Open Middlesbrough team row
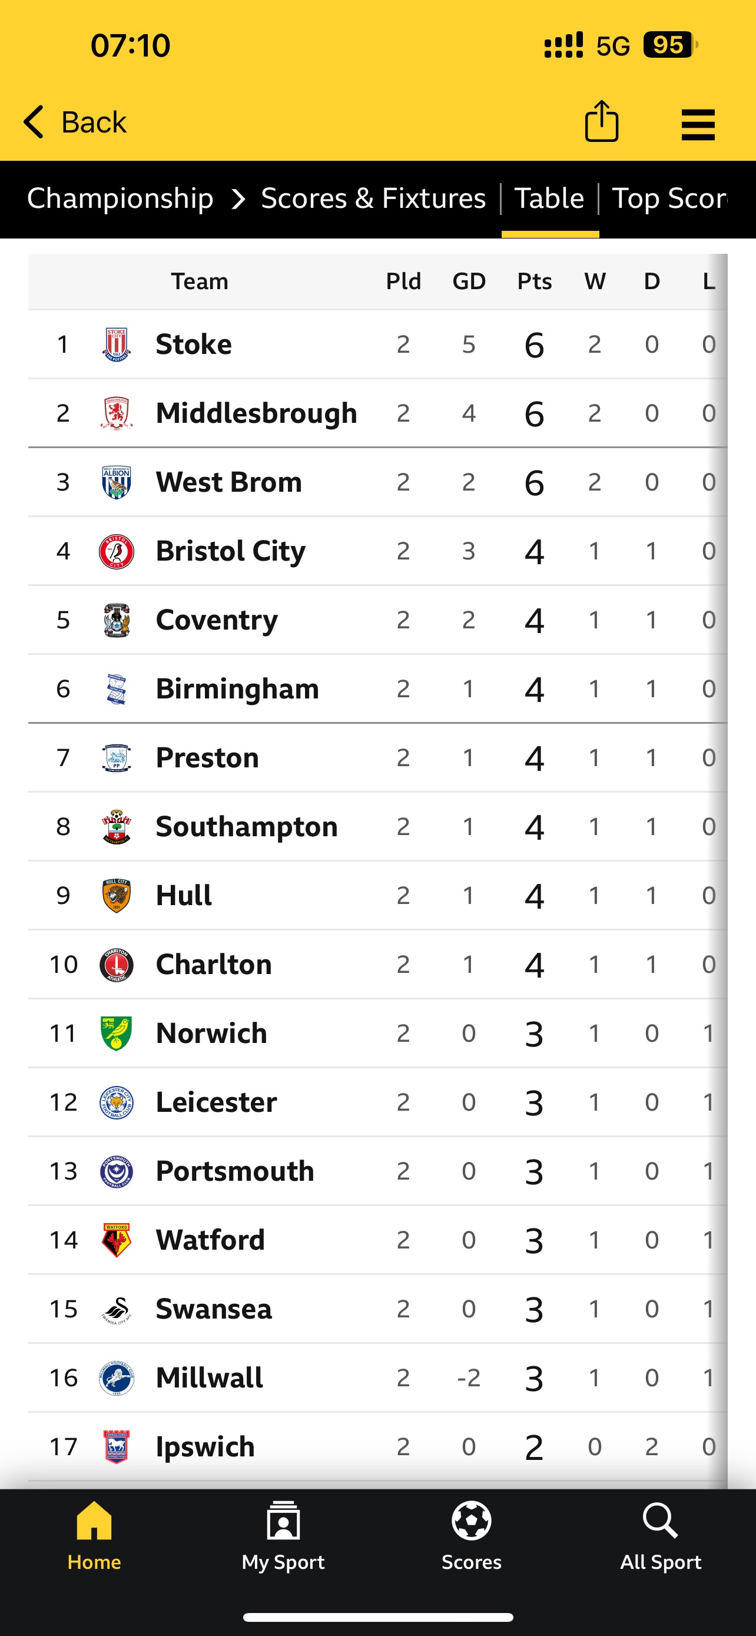This screenshot has width=756, height=1636. [x=377, y=413]
